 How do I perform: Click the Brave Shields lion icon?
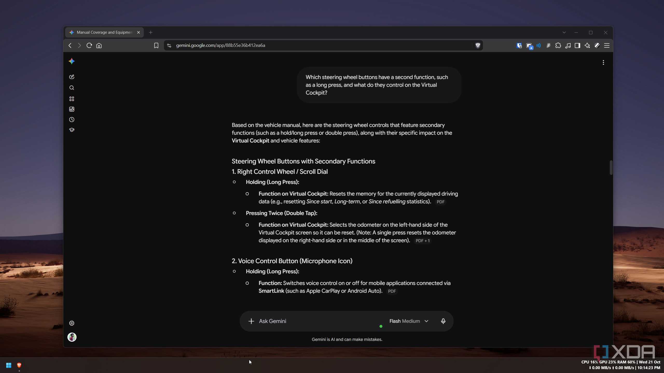(478, 46)
